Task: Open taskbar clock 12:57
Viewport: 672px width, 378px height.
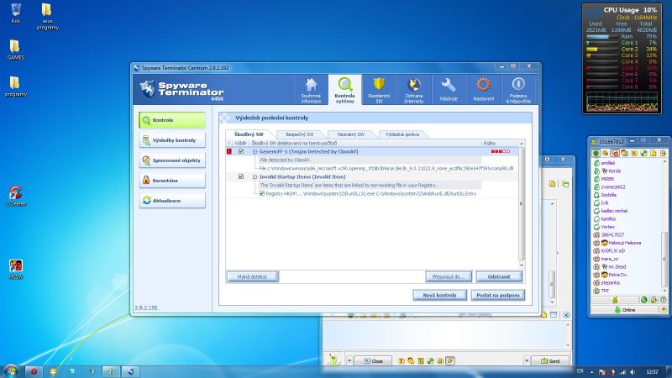Action: click(x=652, y=371)
